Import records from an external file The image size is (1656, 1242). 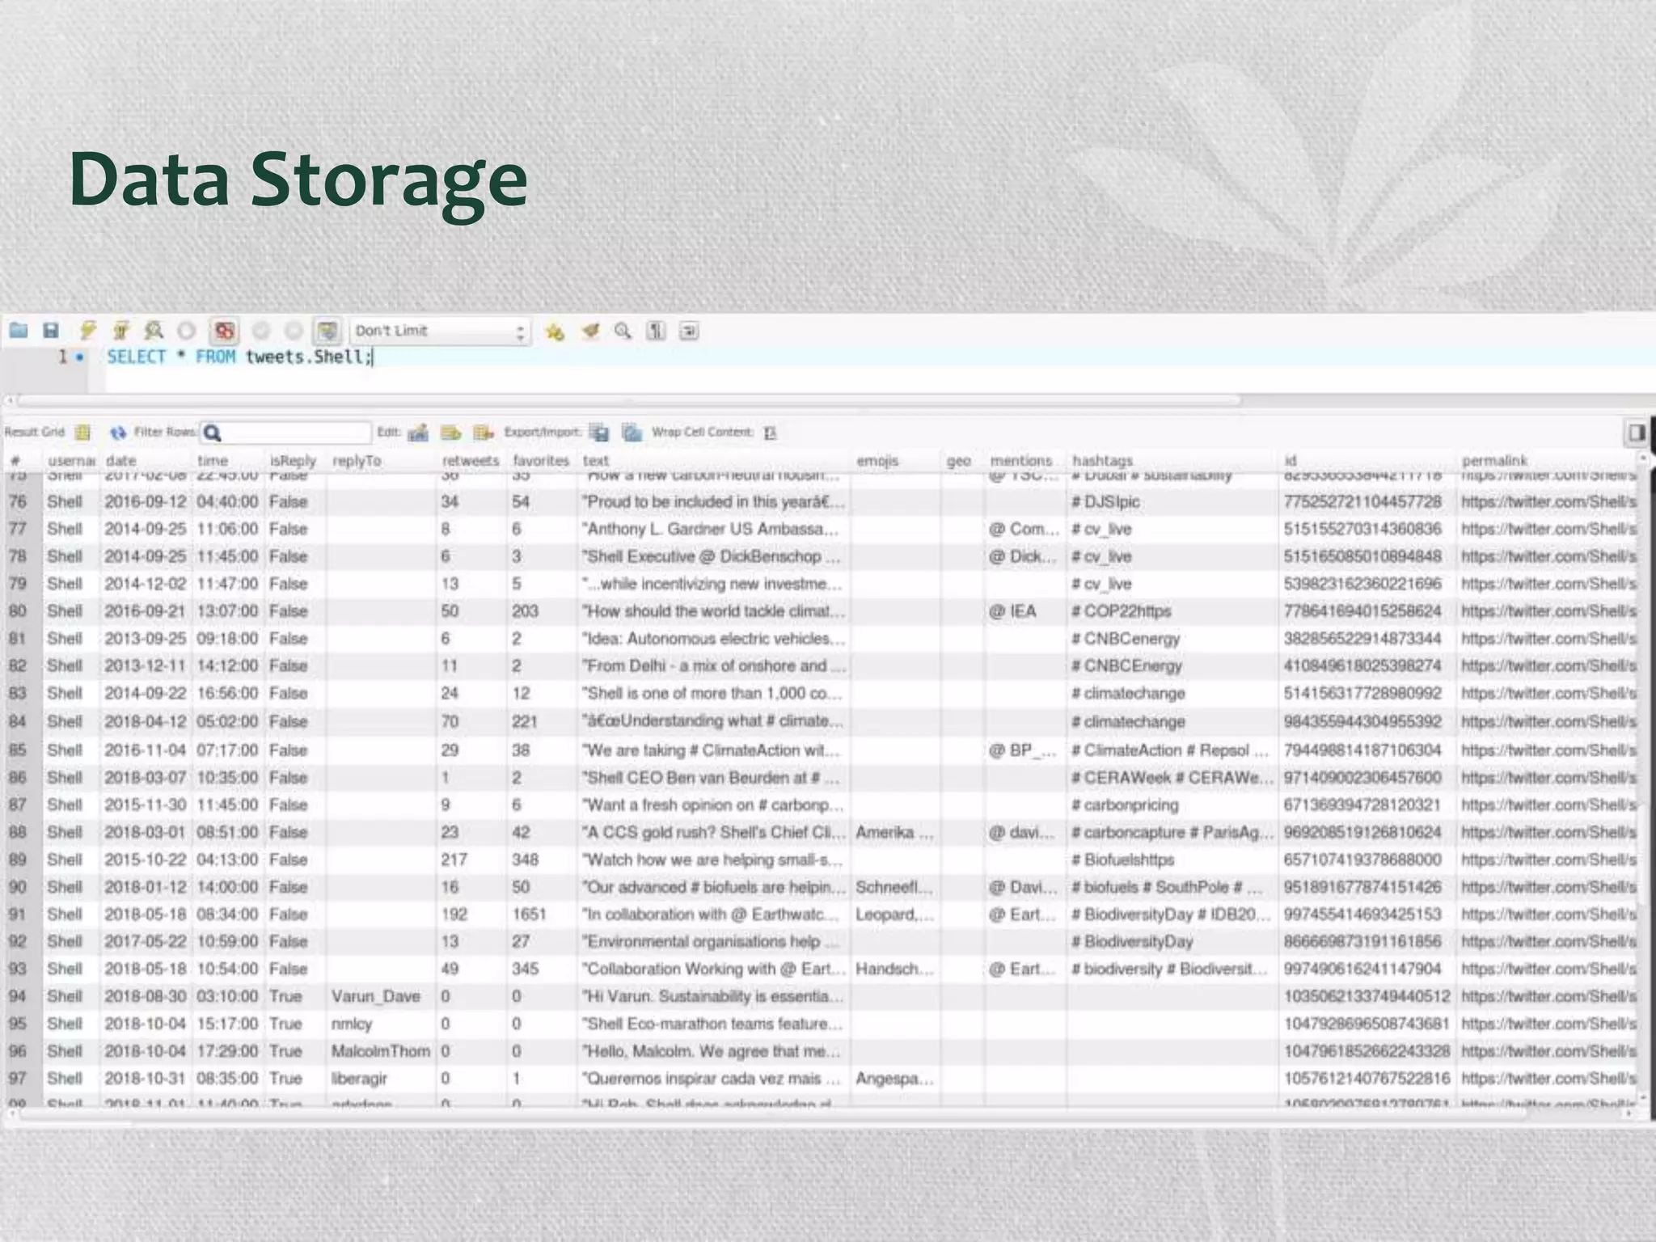click(632, 433)
